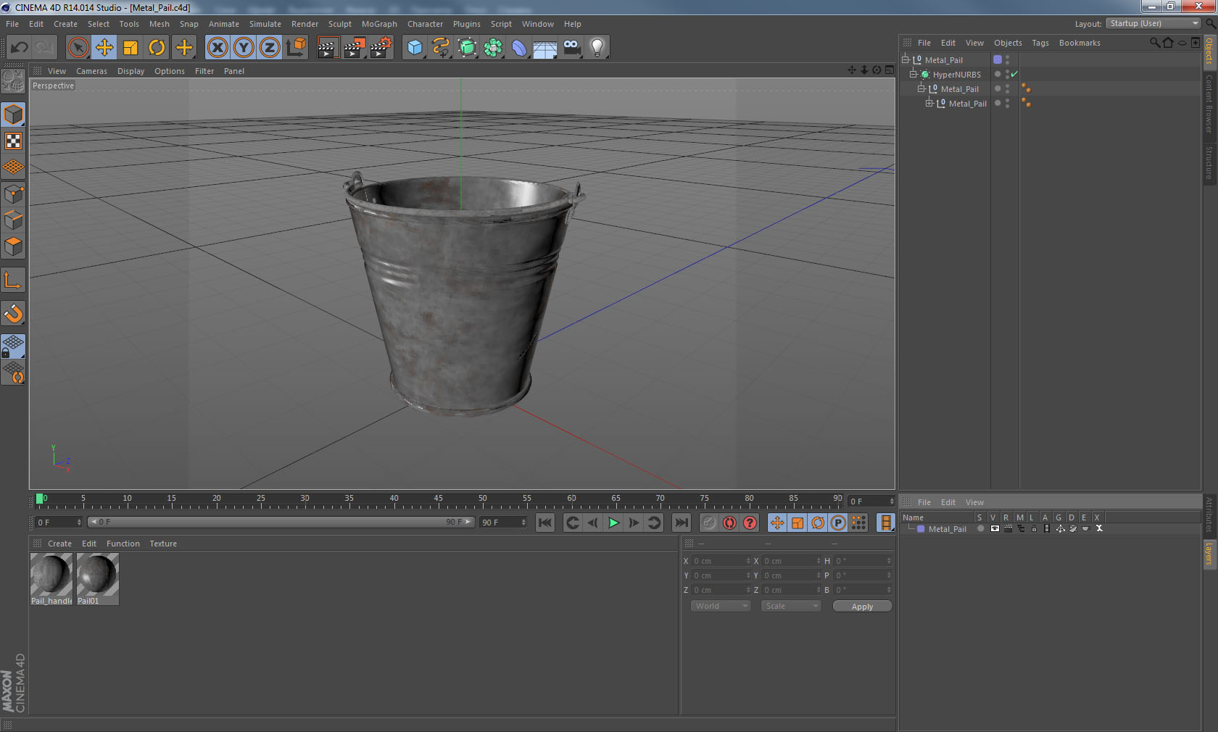Screen dimensions: 1218x732
Task: Toggle HyperNURBS enable checkmark
Action: pyautogui.click(x=1014, y=74)
